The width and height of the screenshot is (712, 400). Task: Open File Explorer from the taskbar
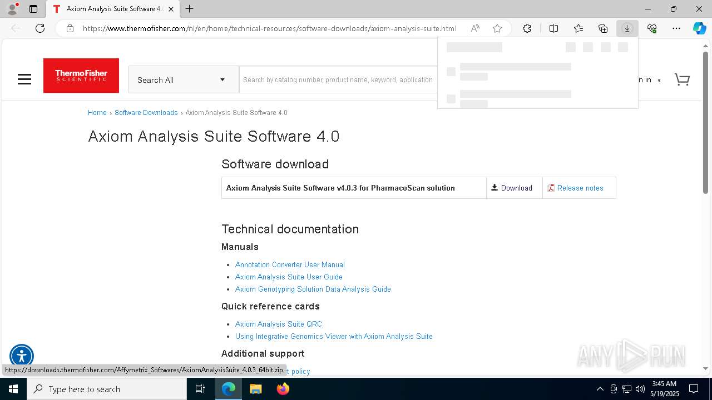pos(255,389)
